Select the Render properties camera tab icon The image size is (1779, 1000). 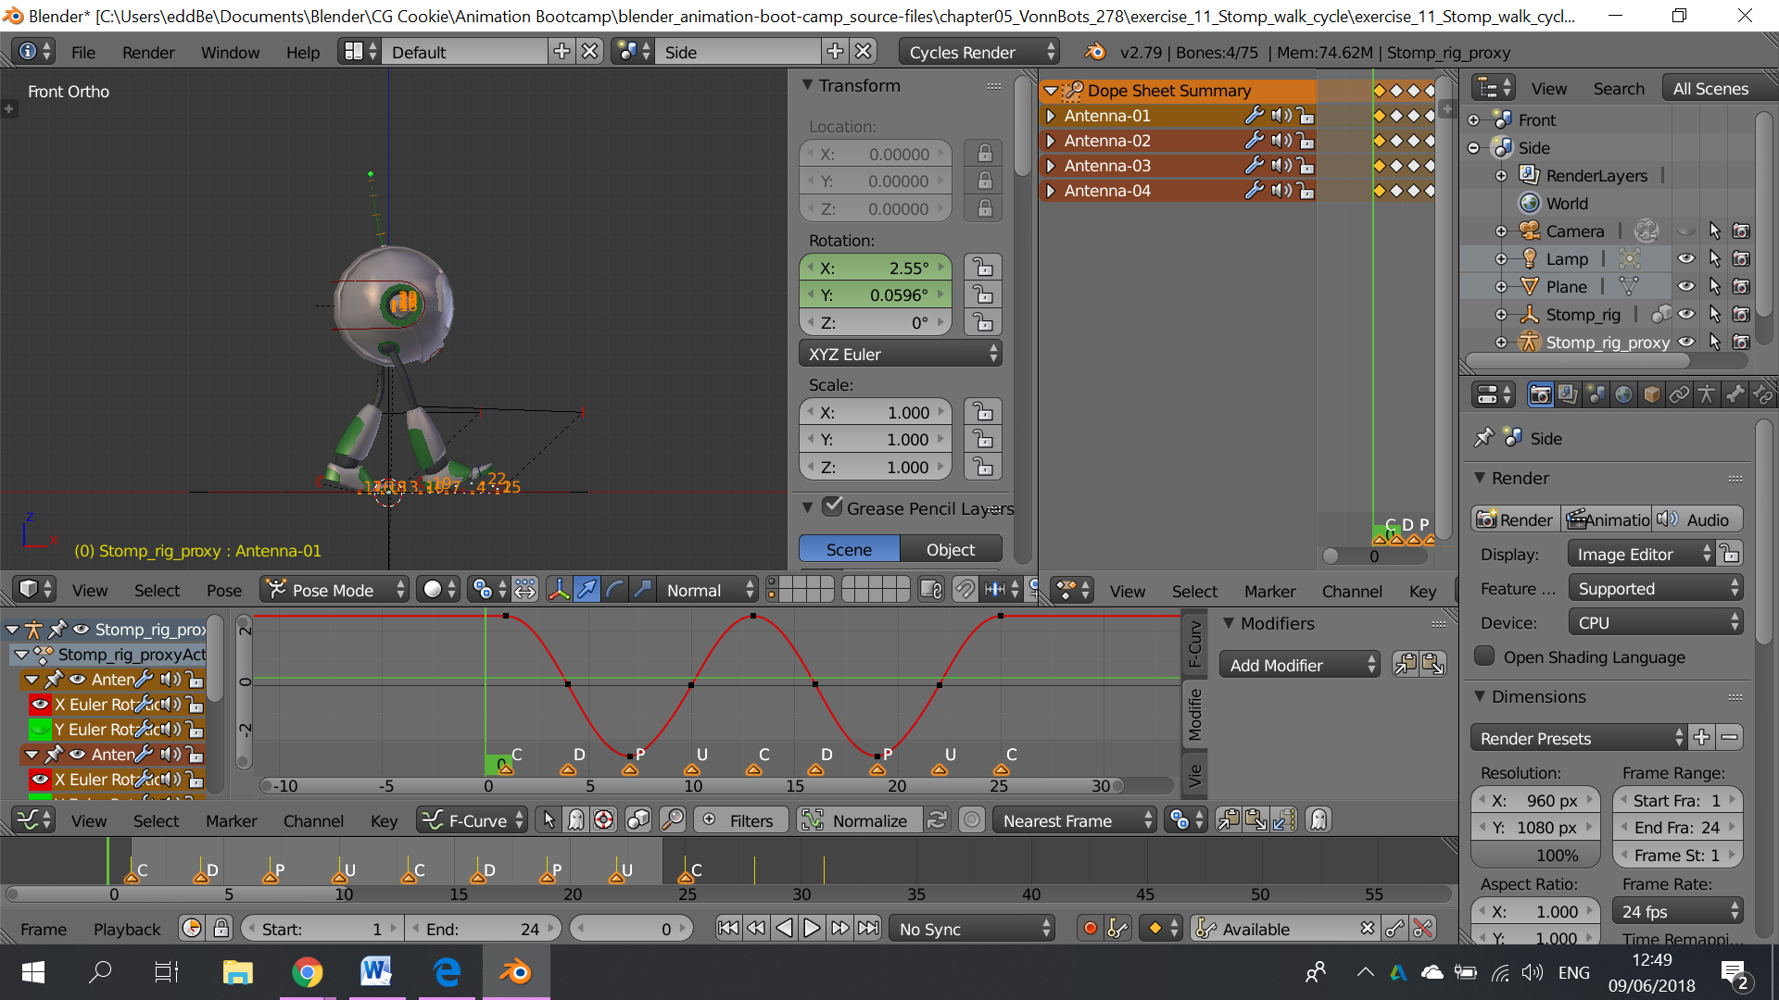[1540, 394]
